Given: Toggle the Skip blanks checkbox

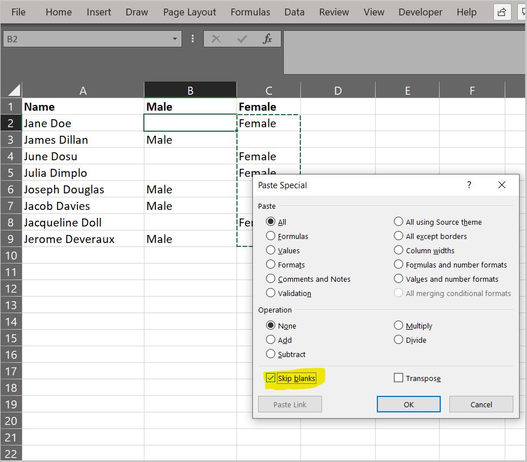Looking at the screenshot, I should [x=271, y=378].
